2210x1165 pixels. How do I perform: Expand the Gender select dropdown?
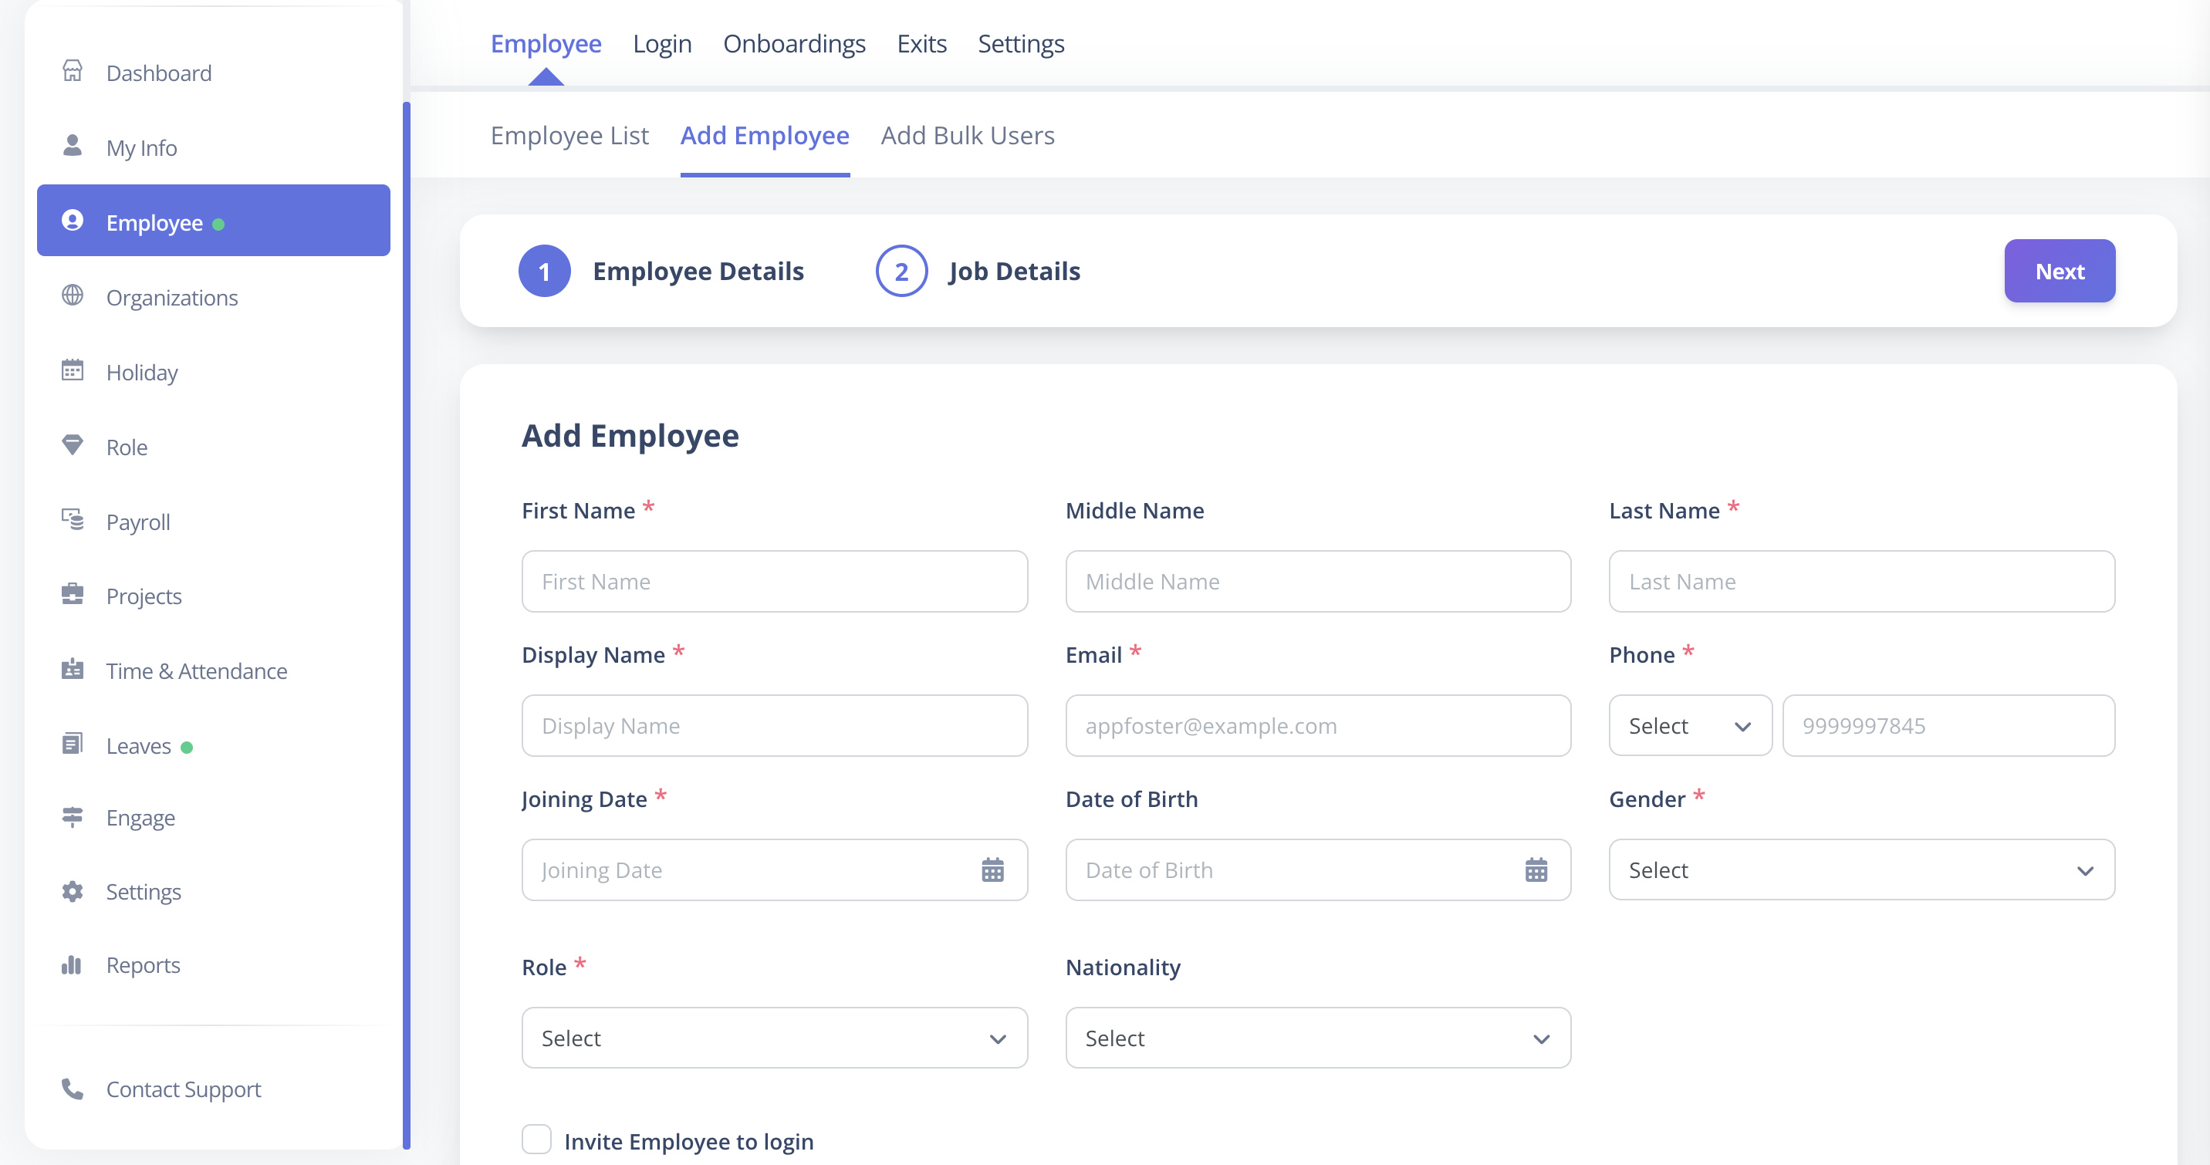pos(1862,870)
